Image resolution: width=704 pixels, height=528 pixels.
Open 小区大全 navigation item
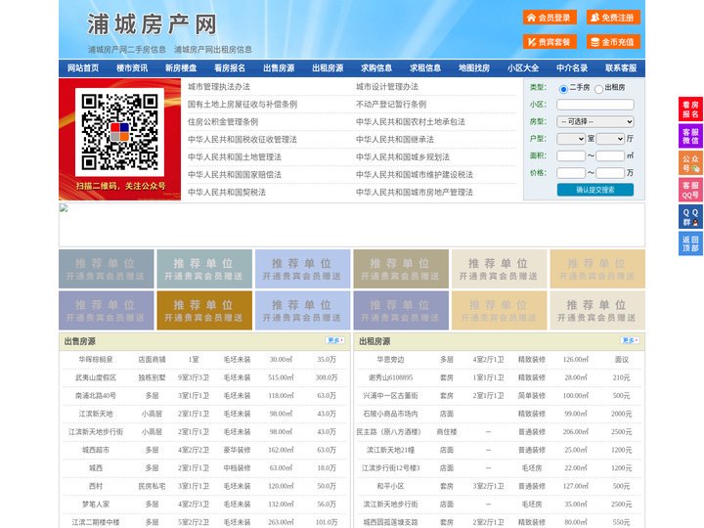pos(523,68)
